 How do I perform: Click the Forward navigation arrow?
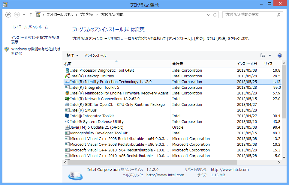pos(17,15)
